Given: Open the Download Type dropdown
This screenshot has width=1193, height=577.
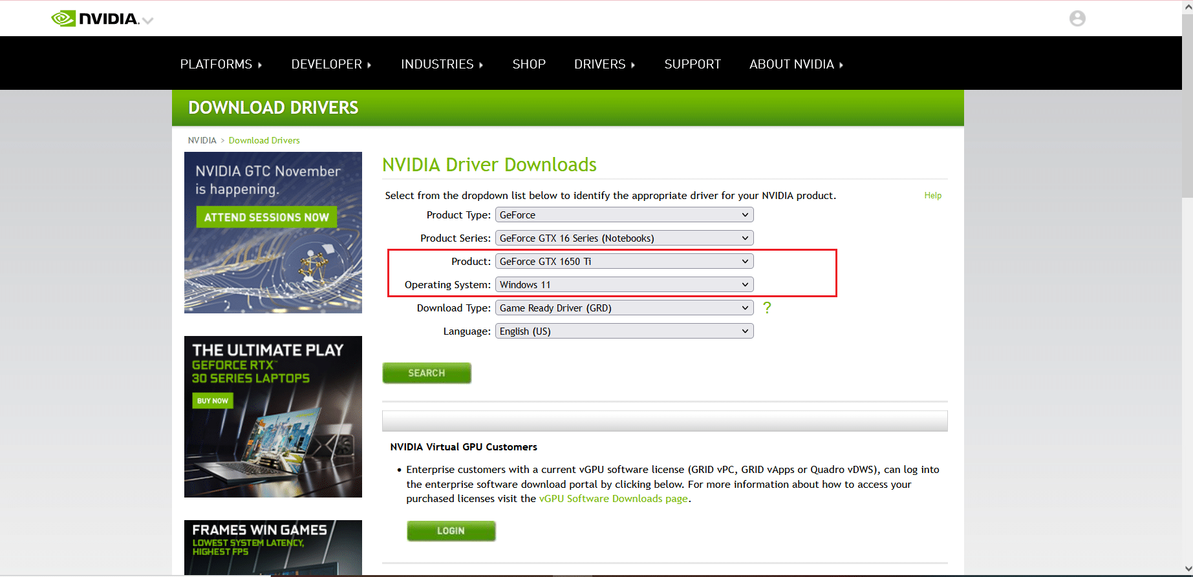Looking at the screenshot, I should tap(624, 308).
